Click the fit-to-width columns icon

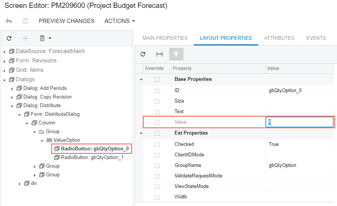coord(159,54)
